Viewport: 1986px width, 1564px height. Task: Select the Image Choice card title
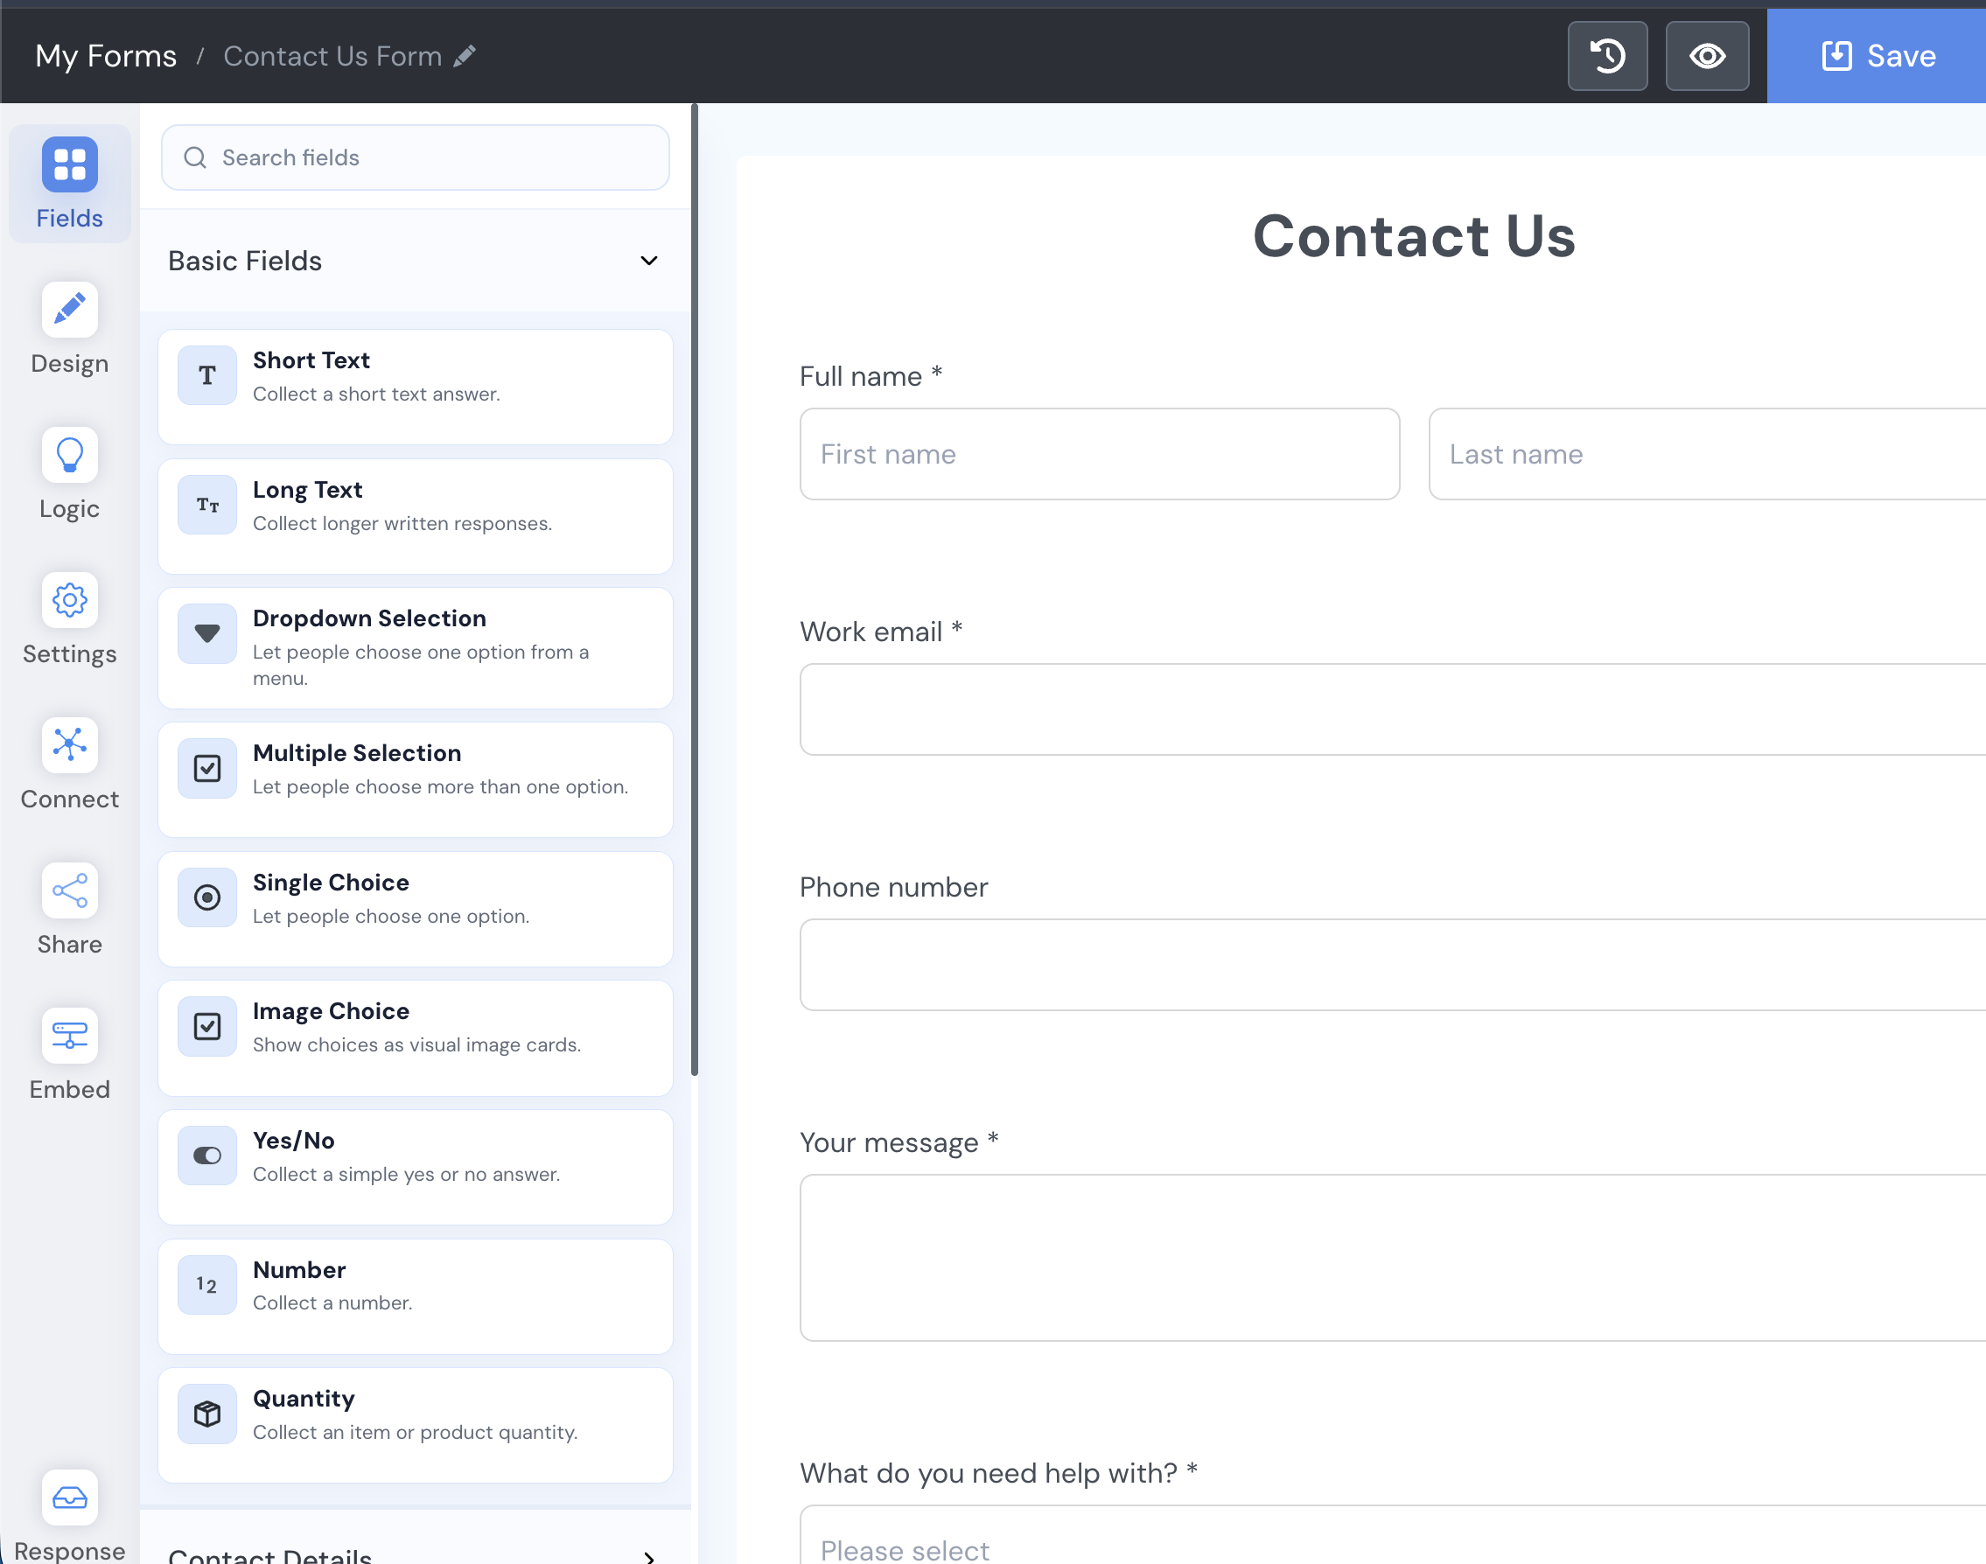click(331, 1011)
